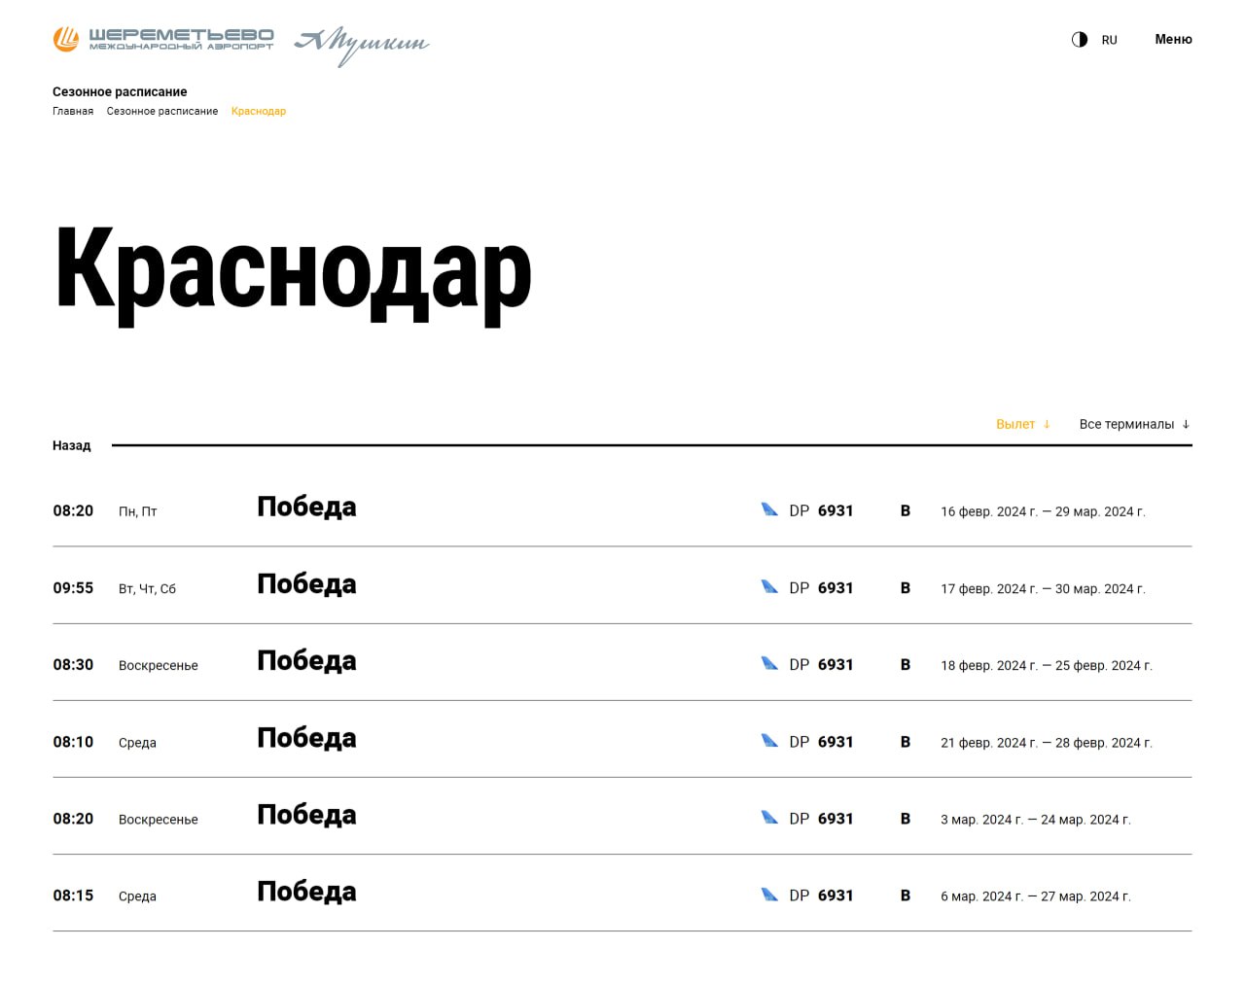Open the Меню navigation menu

point(1173,40)
